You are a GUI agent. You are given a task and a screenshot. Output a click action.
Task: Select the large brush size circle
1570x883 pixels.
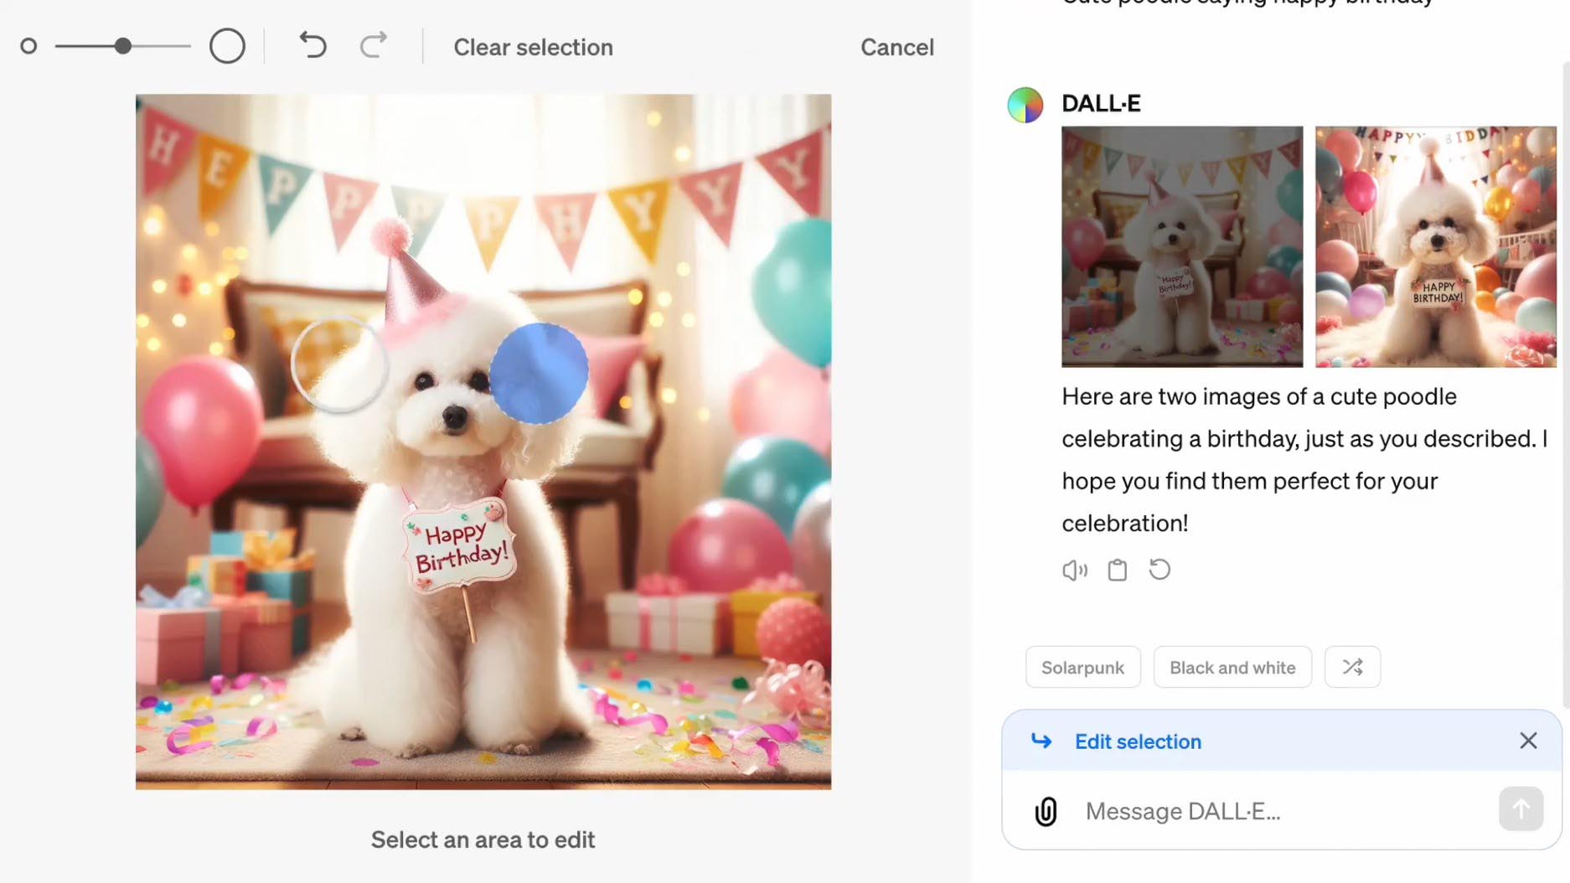pyautogui.click(x=227, y=46)
